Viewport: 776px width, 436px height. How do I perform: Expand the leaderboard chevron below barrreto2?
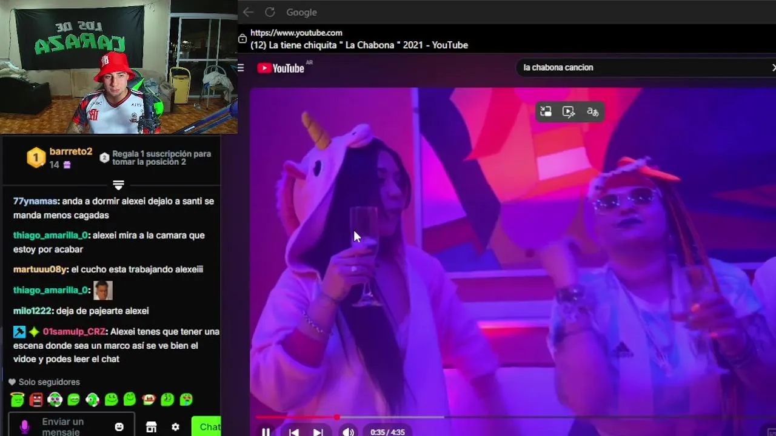pos(118,185)
